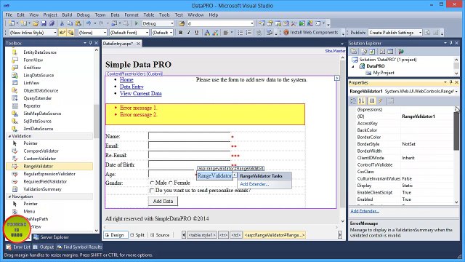Open the File menu

tap(9, 15)
